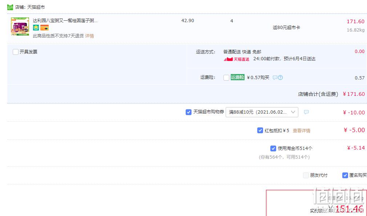Click the green 运费险 tag

[x=237, y=77]
